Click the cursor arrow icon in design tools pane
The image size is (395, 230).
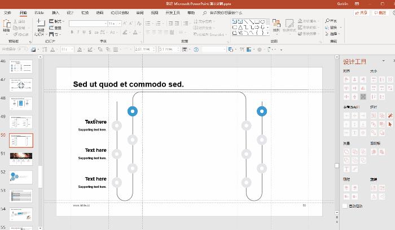[389, 124]
